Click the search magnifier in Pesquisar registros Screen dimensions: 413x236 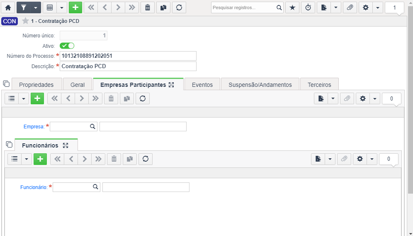(279, 7)
